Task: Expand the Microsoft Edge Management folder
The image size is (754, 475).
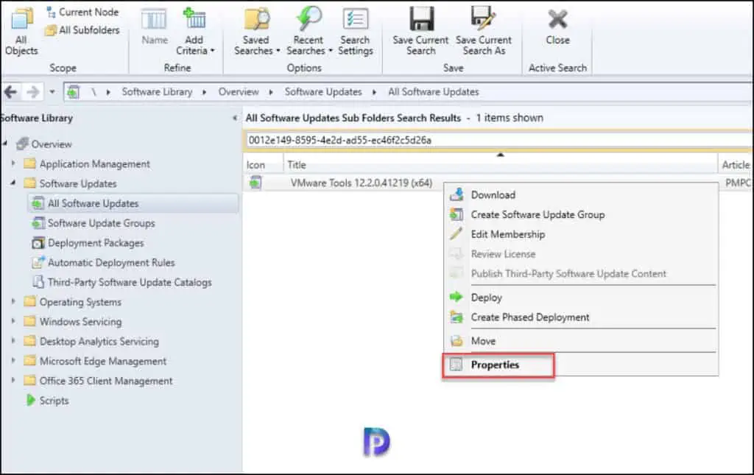Action: (13, 361)
